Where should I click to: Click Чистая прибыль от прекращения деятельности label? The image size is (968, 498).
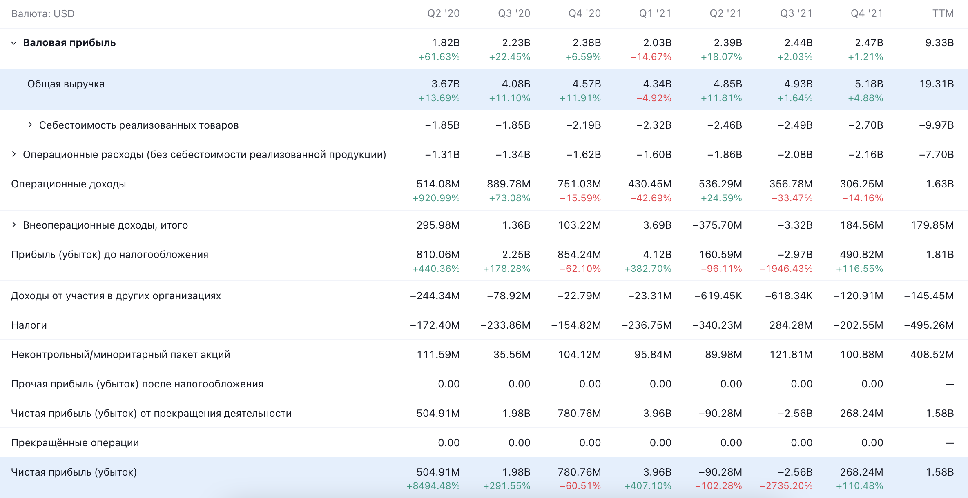click(x=152, y=413)
